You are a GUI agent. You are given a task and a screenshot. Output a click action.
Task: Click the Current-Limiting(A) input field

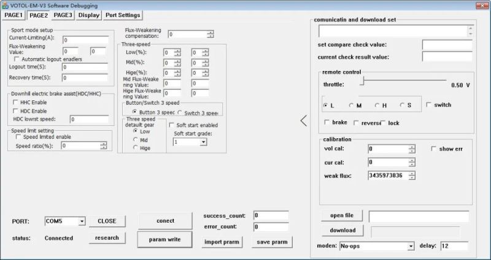(x=85, y=40)
